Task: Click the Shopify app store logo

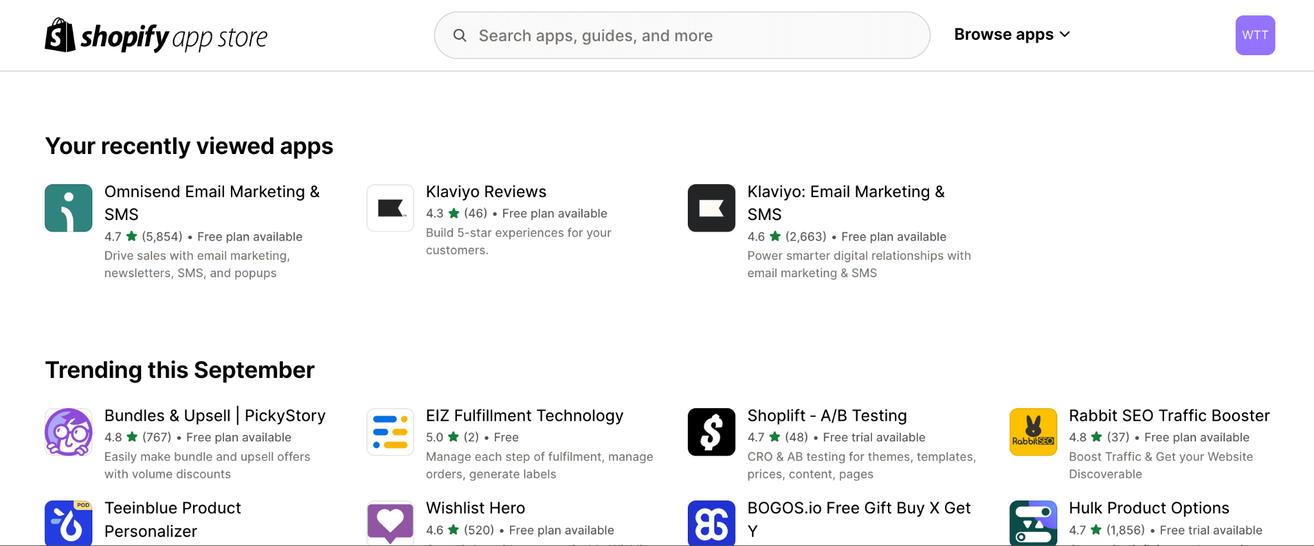Action: pos(156,35)
